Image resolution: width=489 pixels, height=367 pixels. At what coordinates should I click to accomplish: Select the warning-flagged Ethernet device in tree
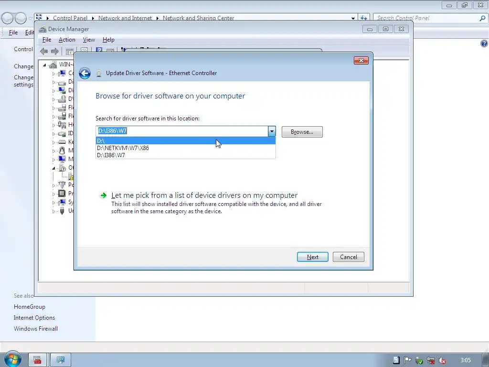(71, 176)
